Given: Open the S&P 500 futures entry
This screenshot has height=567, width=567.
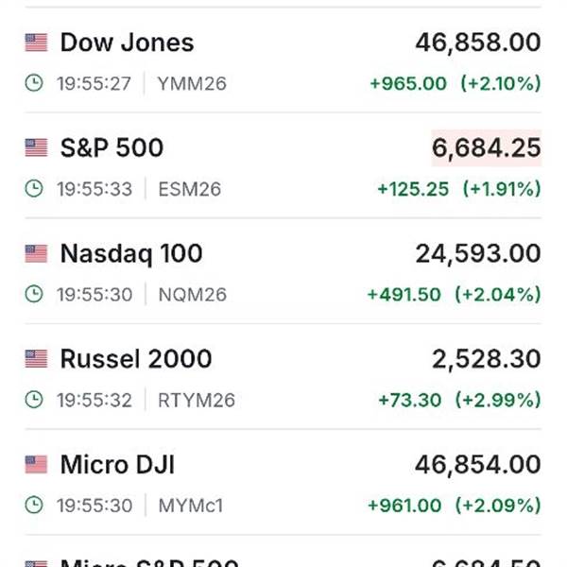Looking at the screenshot, I should coord(283,165).
